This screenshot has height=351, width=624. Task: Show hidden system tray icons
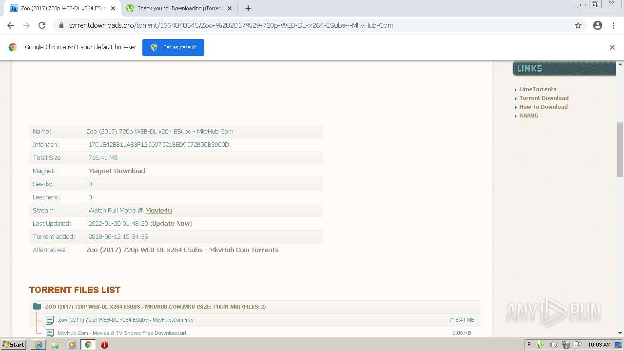[529, 345]
